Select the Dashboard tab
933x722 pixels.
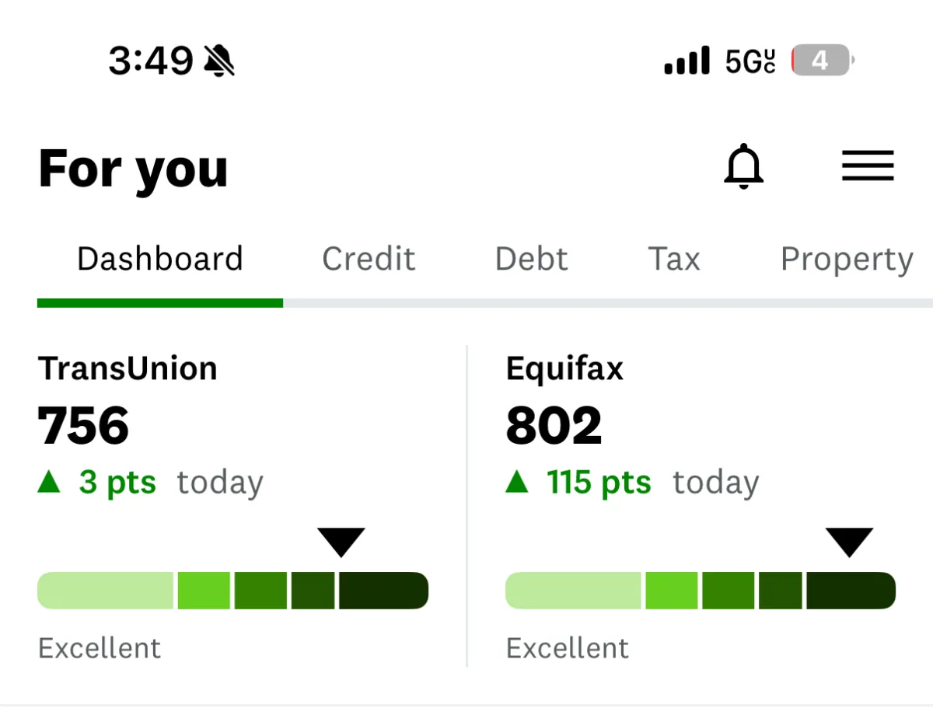click(x=160, y=259)
